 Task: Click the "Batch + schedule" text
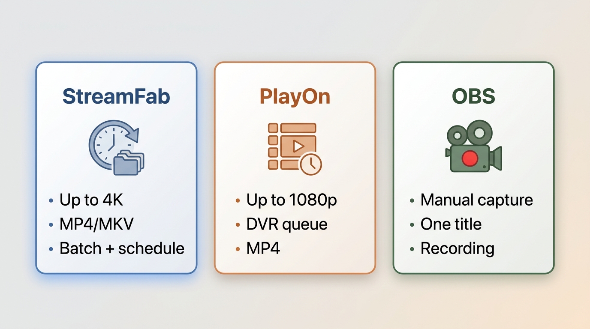click(x=122, y=248)
